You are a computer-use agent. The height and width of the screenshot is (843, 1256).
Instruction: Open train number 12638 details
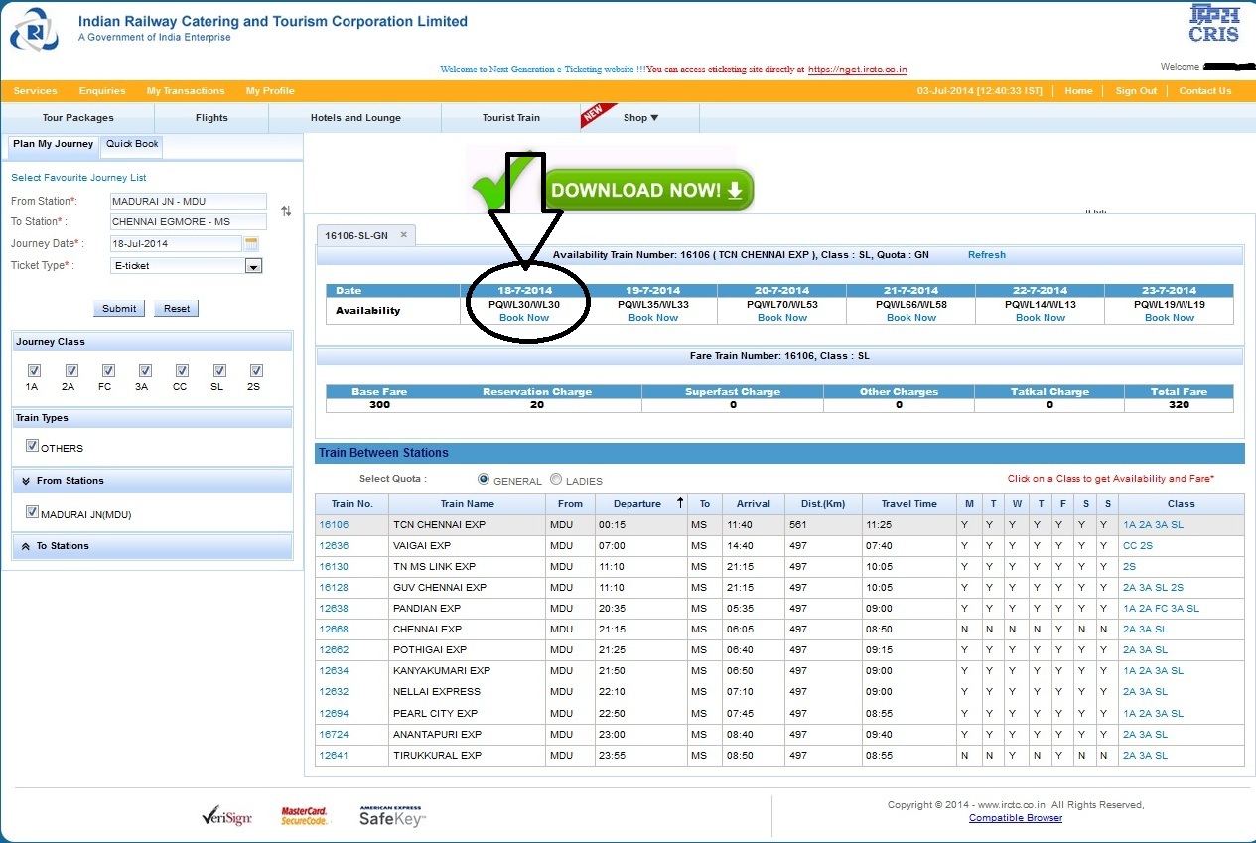point(334,609)
